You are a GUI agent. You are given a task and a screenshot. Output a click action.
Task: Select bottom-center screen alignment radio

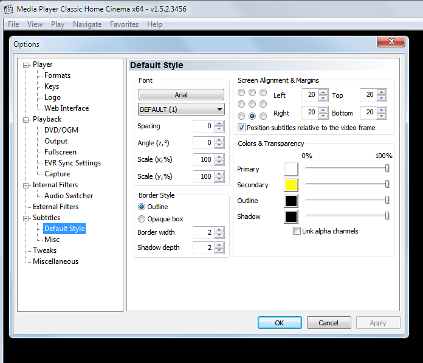click(252, 116)
